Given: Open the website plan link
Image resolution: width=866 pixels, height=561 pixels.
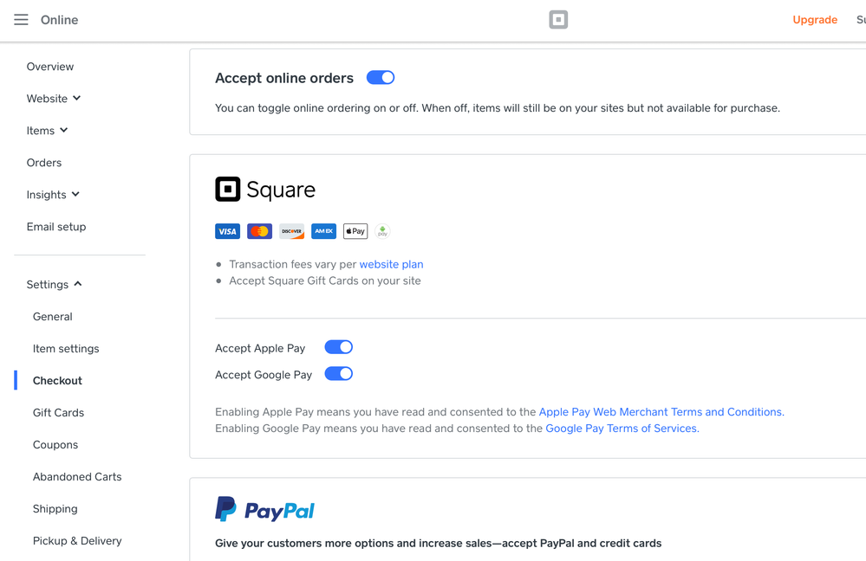Looking at the screenshot, I should point(391,264).
